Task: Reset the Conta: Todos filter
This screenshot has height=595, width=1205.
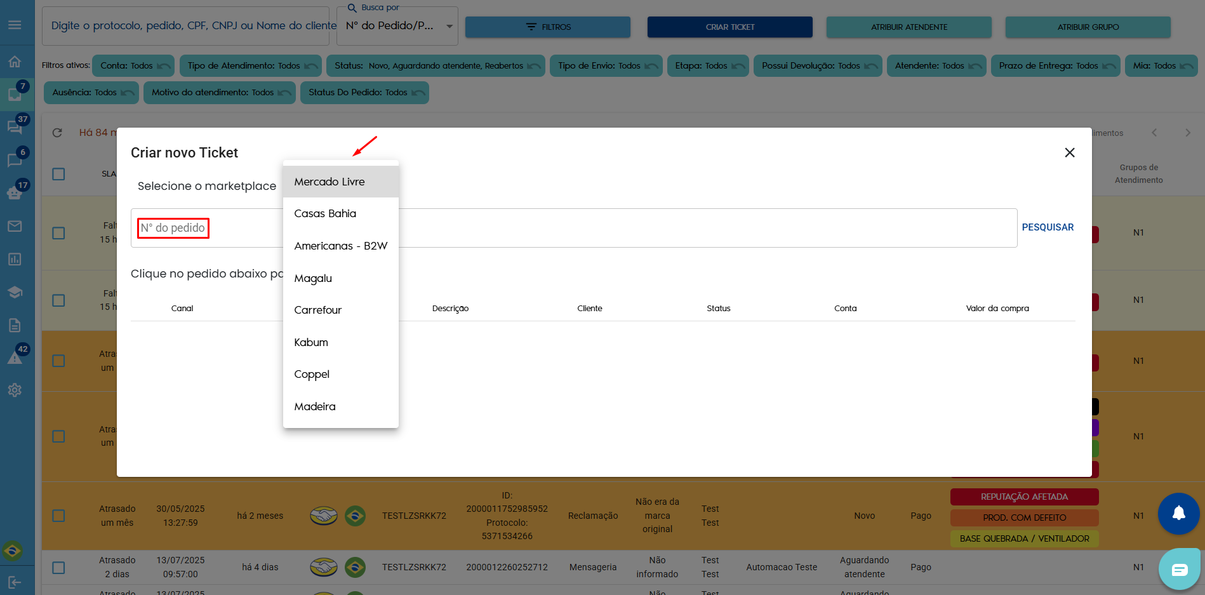Action: pos(164,66)
